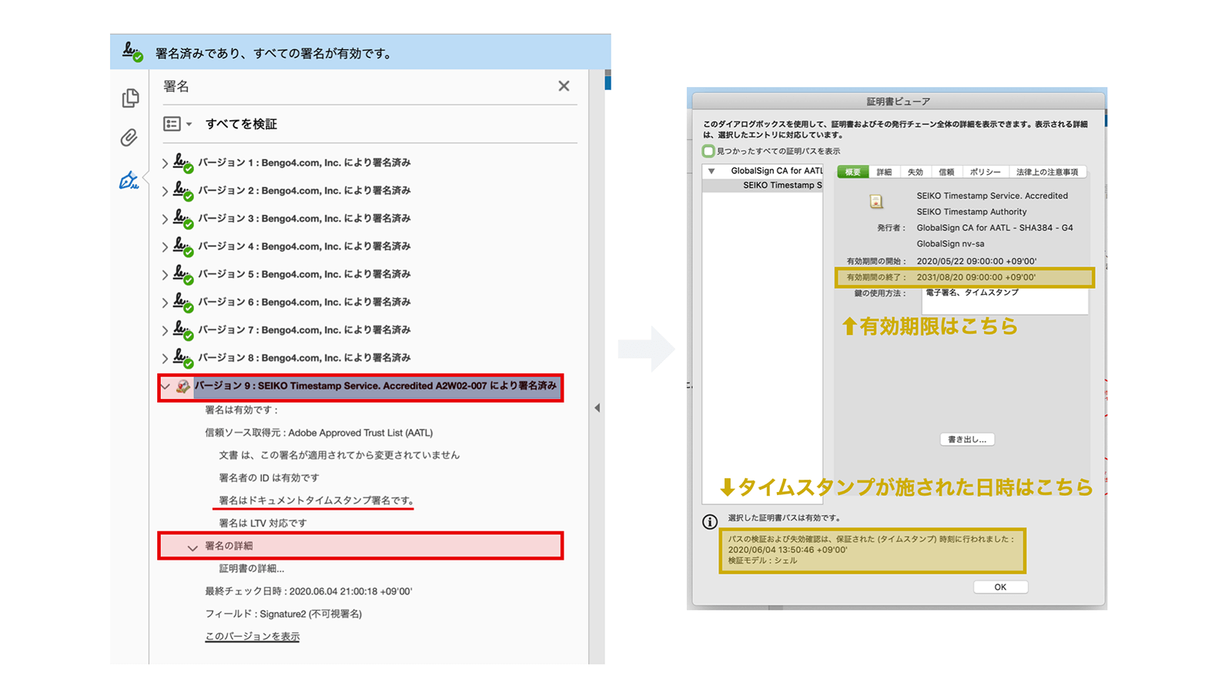
Task: Close the 署名 panel with the X
Action: (564, 86)
